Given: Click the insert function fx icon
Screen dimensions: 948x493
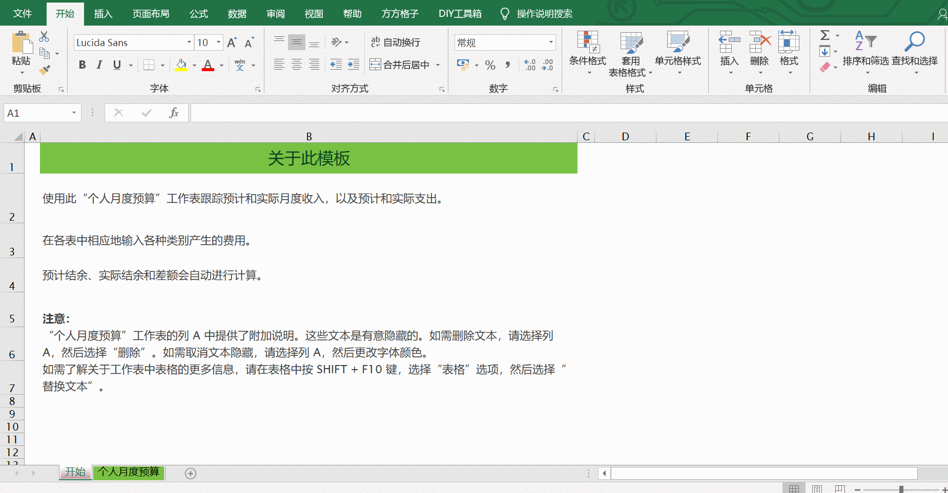Looking at the screenshot, I should 174,113.
